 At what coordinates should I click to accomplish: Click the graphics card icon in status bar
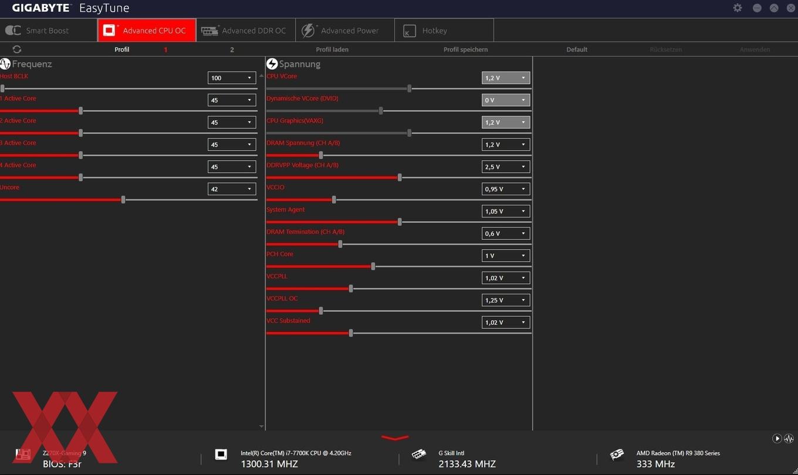click(617, 454)
